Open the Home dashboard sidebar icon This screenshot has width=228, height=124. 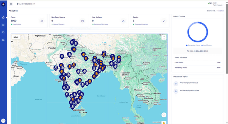tap(3, 18)
